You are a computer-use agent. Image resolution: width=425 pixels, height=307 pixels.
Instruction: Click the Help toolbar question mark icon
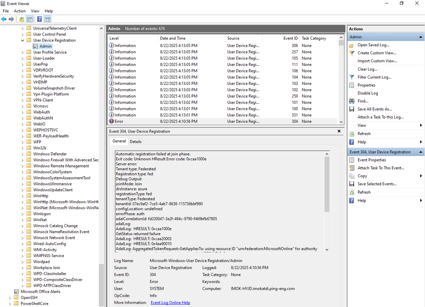pos(39,19)
